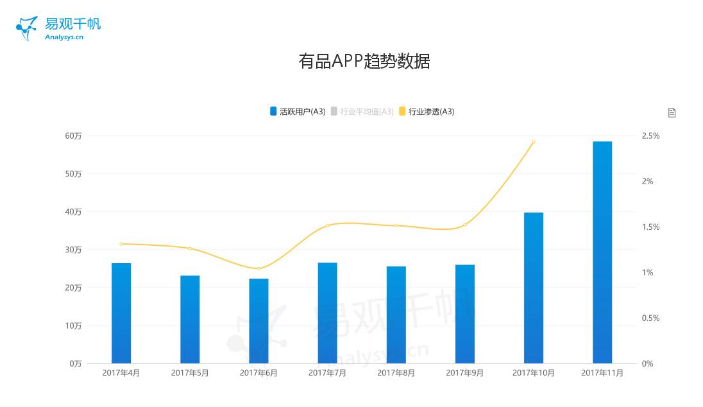The image size is (703, 407).
Task: Click the 2017年9月 bar
Action: [465, 314]
